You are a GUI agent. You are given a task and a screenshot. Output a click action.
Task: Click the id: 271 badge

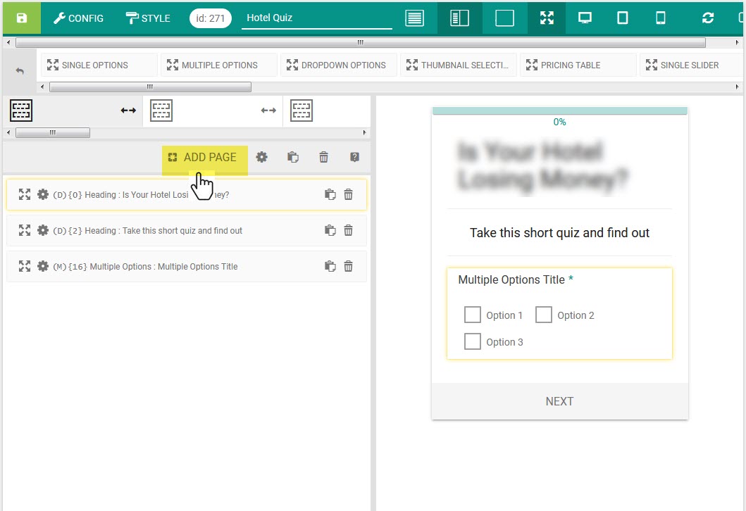[x=211, y=18]
